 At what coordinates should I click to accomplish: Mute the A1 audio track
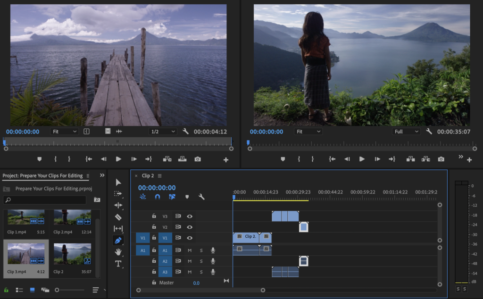click(190, 250)
